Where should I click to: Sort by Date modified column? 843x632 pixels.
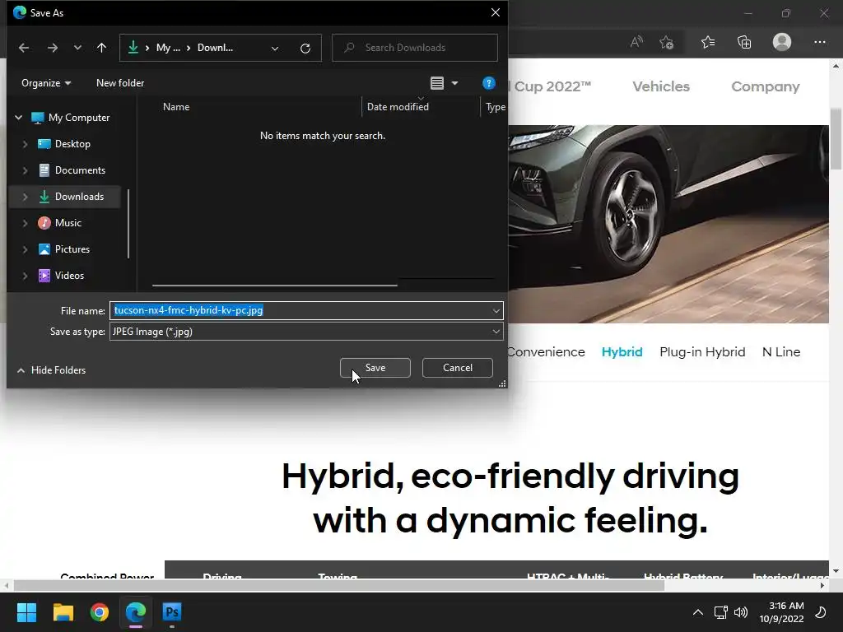tap(398, 107)
